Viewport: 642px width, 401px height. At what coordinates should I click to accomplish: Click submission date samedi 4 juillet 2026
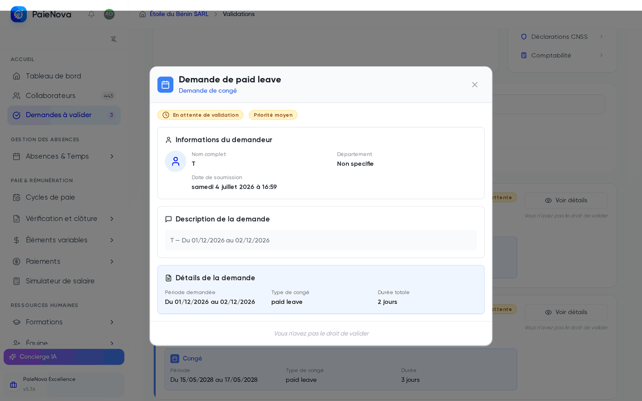(x=234, y=187)
